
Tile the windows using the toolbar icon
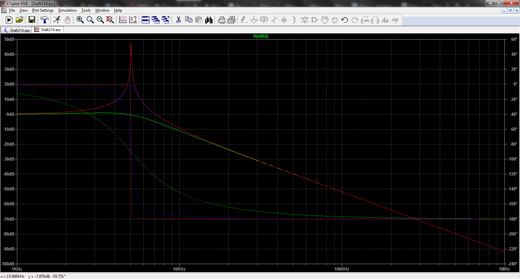point(146,20)
